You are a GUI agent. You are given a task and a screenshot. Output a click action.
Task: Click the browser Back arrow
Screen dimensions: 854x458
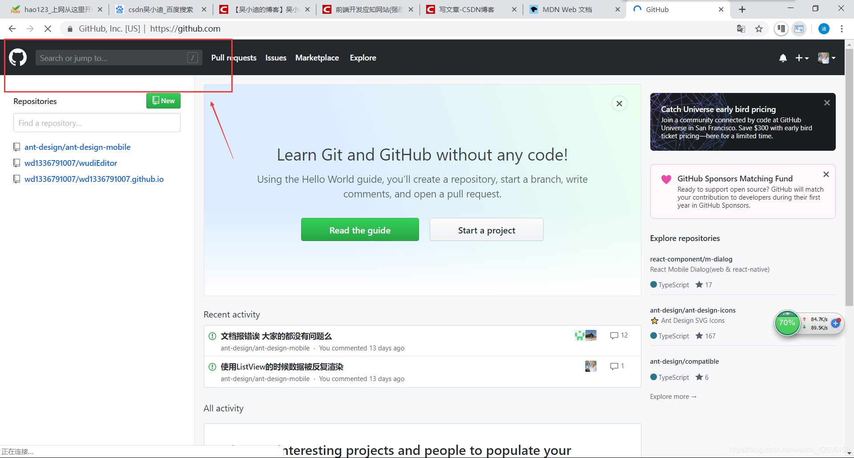tap(12, 29)
